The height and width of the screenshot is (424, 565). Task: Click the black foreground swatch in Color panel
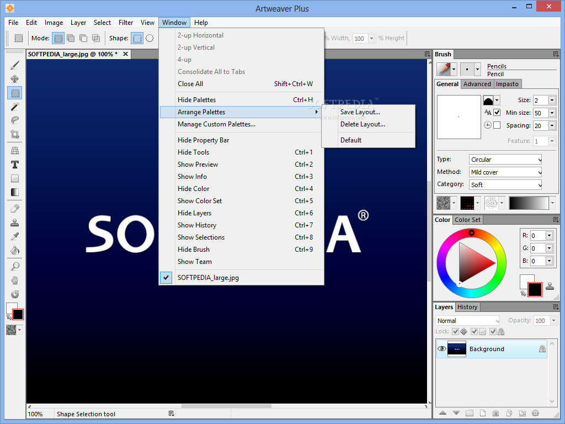[535, 289]
